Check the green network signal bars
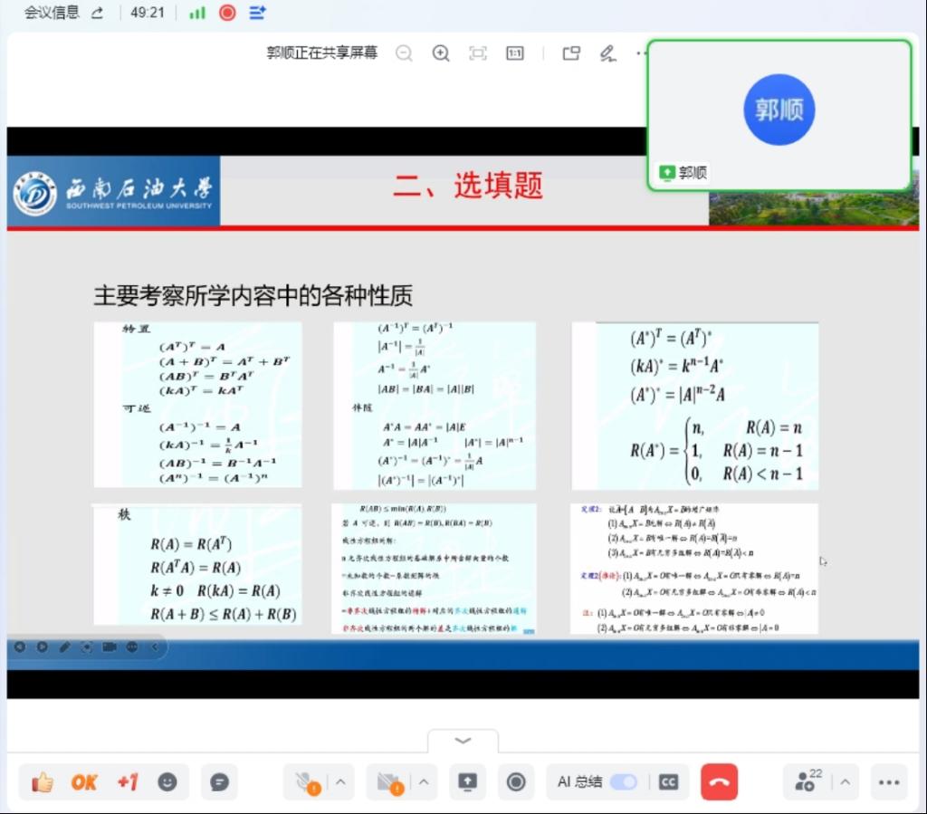 [x=196, y=13]
